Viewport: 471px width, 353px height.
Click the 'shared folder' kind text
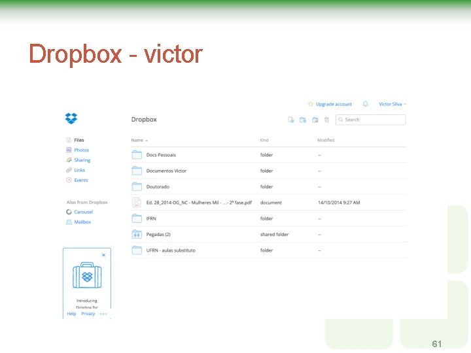coord(274,235)
